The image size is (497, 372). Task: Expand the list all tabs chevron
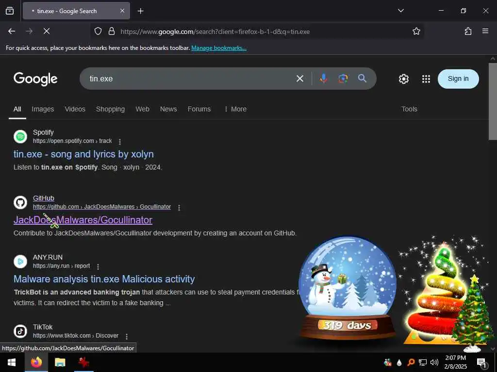[400, 11]
